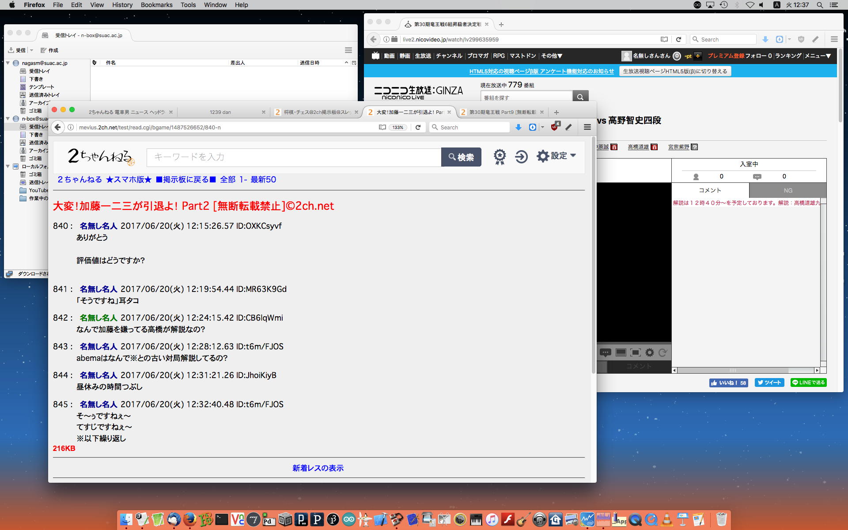Click the ツイート button
The width and height of the screenshot is (848, 530).
(769, 382)
